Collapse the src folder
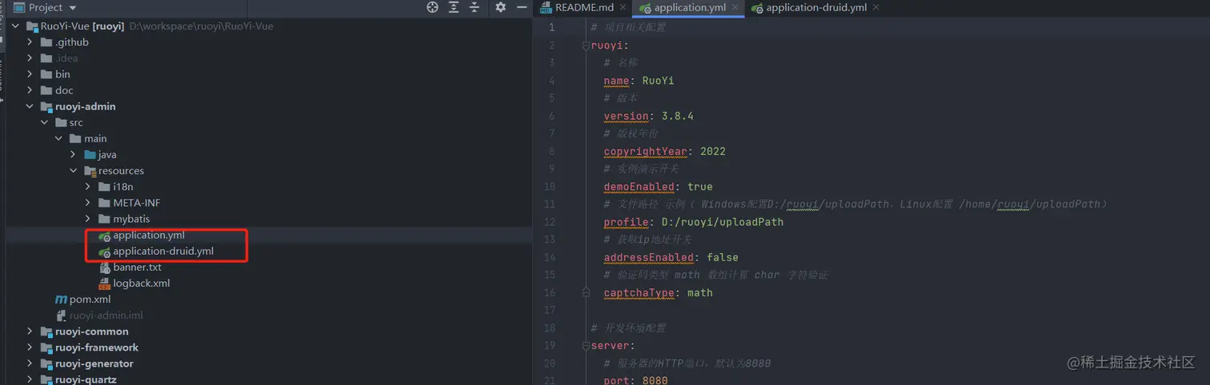 pyautogui.click(x=44, y=122)
